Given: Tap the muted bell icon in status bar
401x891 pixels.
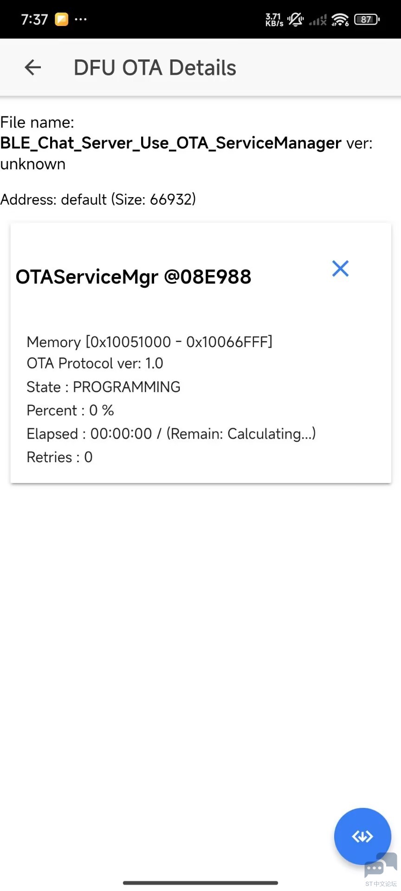Looking at the screenshot, I should click(x=296, y=19).
